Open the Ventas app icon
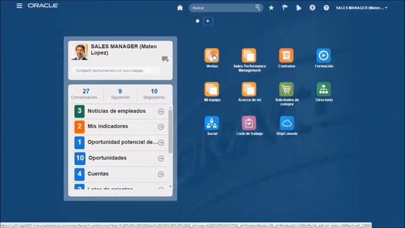Screen dimensions: 405x228 [212, 55]
